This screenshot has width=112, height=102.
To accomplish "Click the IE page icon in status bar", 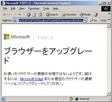I will point(3,99).
